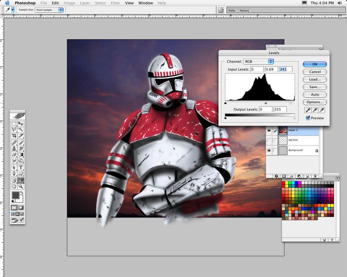Select the History Brush tool
The image size is (347, 277).
coord(21,148)
